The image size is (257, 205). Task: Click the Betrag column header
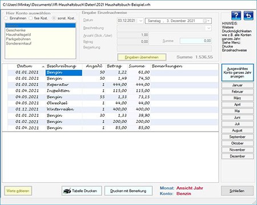point(117,66)
